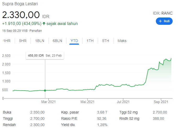Screen dimensions: 181x131
Task: Click the 16 Sep 09.29 WIB timestamp
Action: pyautogui.click(x=15, y=31)
